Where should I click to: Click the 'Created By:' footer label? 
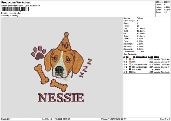coord(6,119)
